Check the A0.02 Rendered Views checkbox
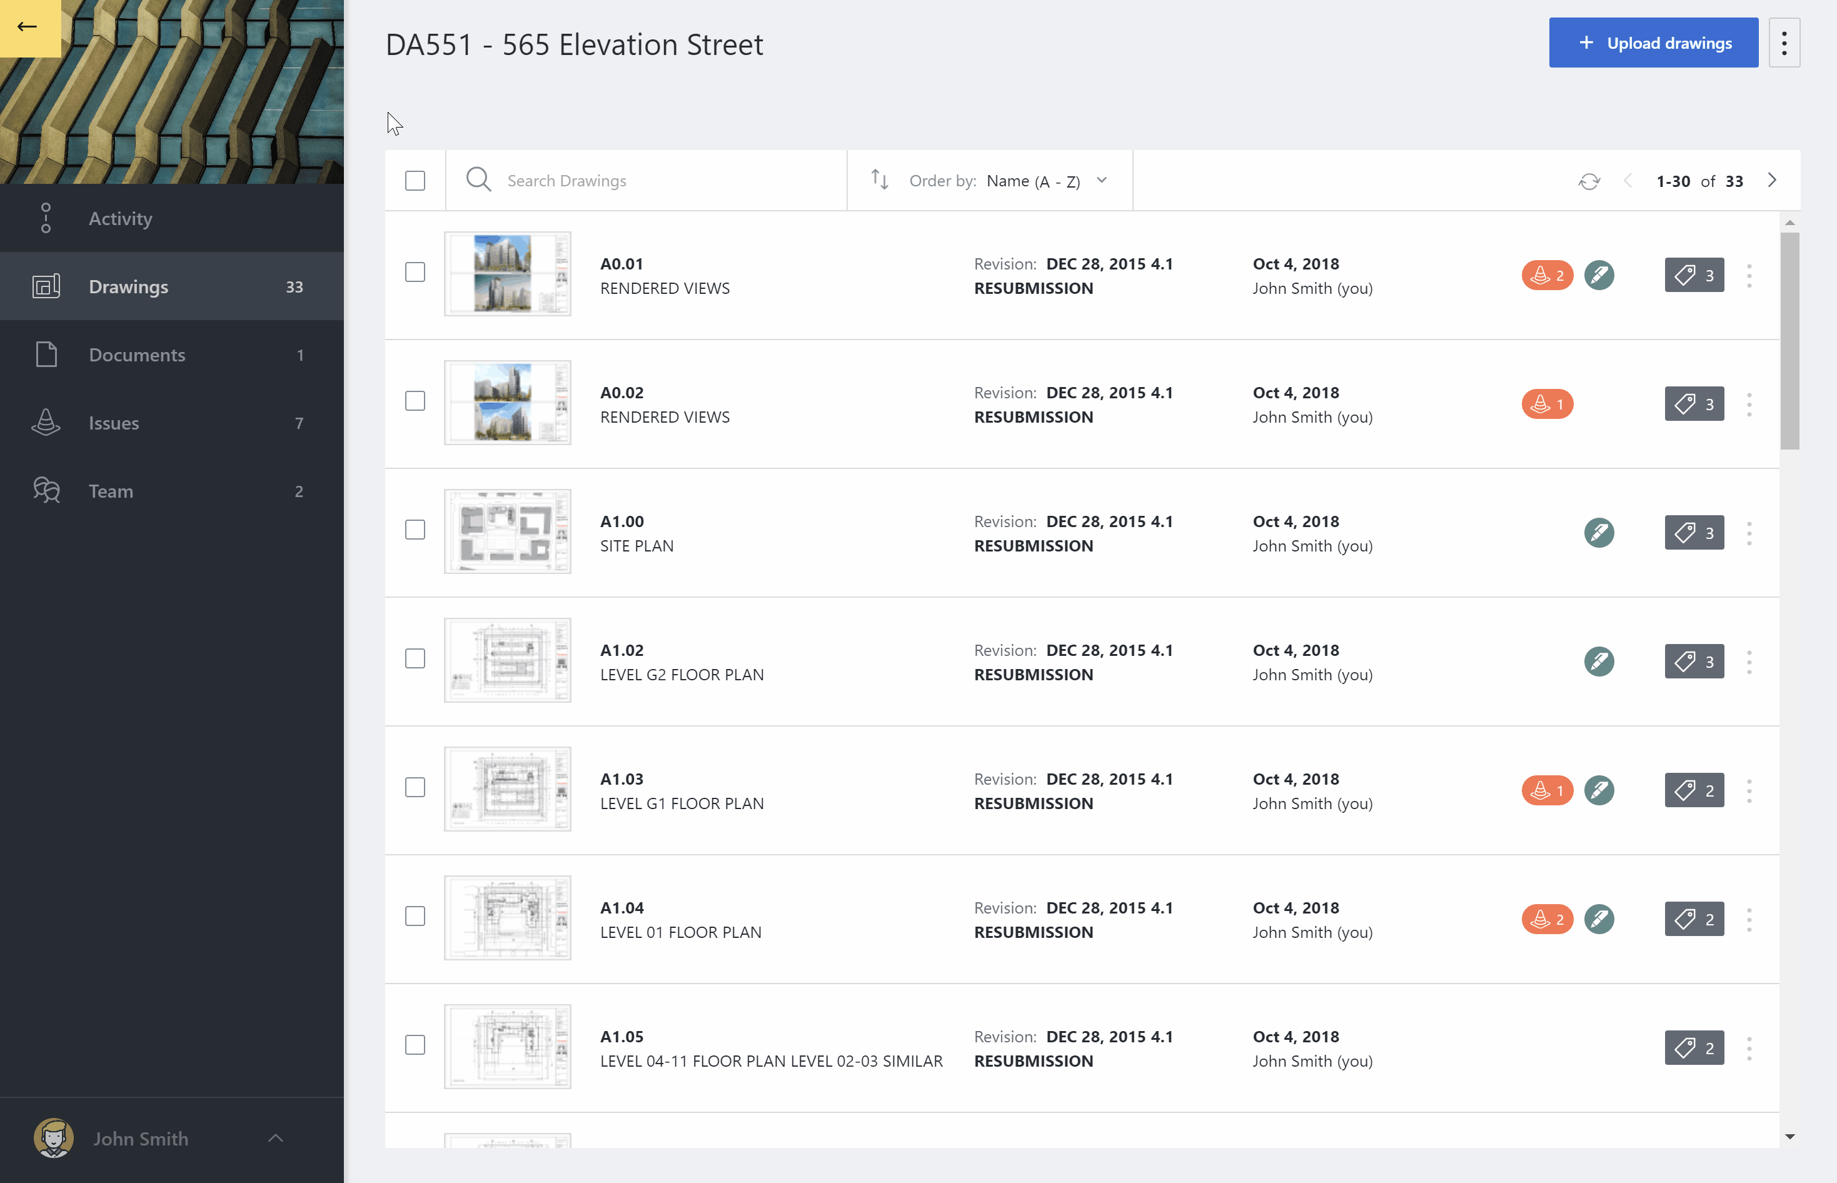The width and height of the screenshot is (1837, 1183). coord(415,401)
